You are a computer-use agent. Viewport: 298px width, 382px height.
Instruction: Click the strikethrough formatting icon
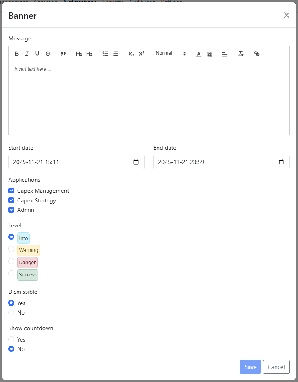pyautogui.click(x=48, y=54)
